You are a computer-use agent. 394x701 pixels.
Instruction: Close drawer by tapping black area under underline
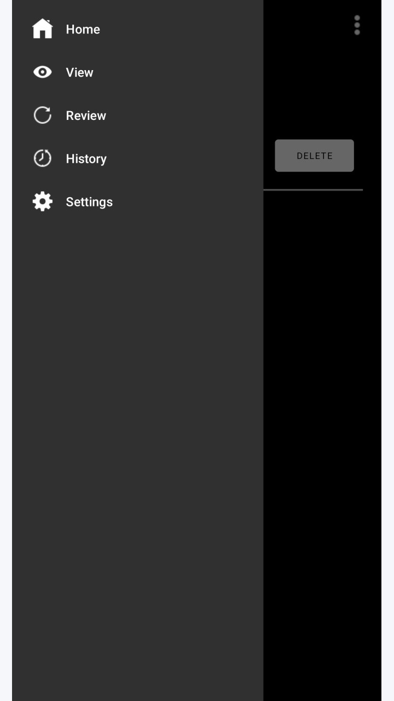click(322, 438)
